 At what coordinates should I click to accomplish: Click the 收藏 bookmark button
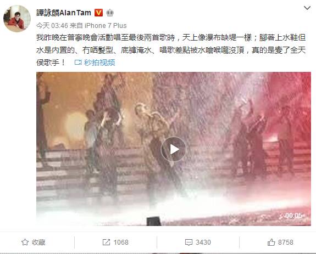coord(34,242)
